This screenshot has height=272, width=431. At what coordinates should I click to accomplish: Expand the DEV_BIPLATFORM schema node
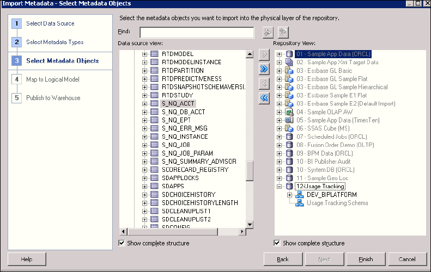tap(289, 195)
